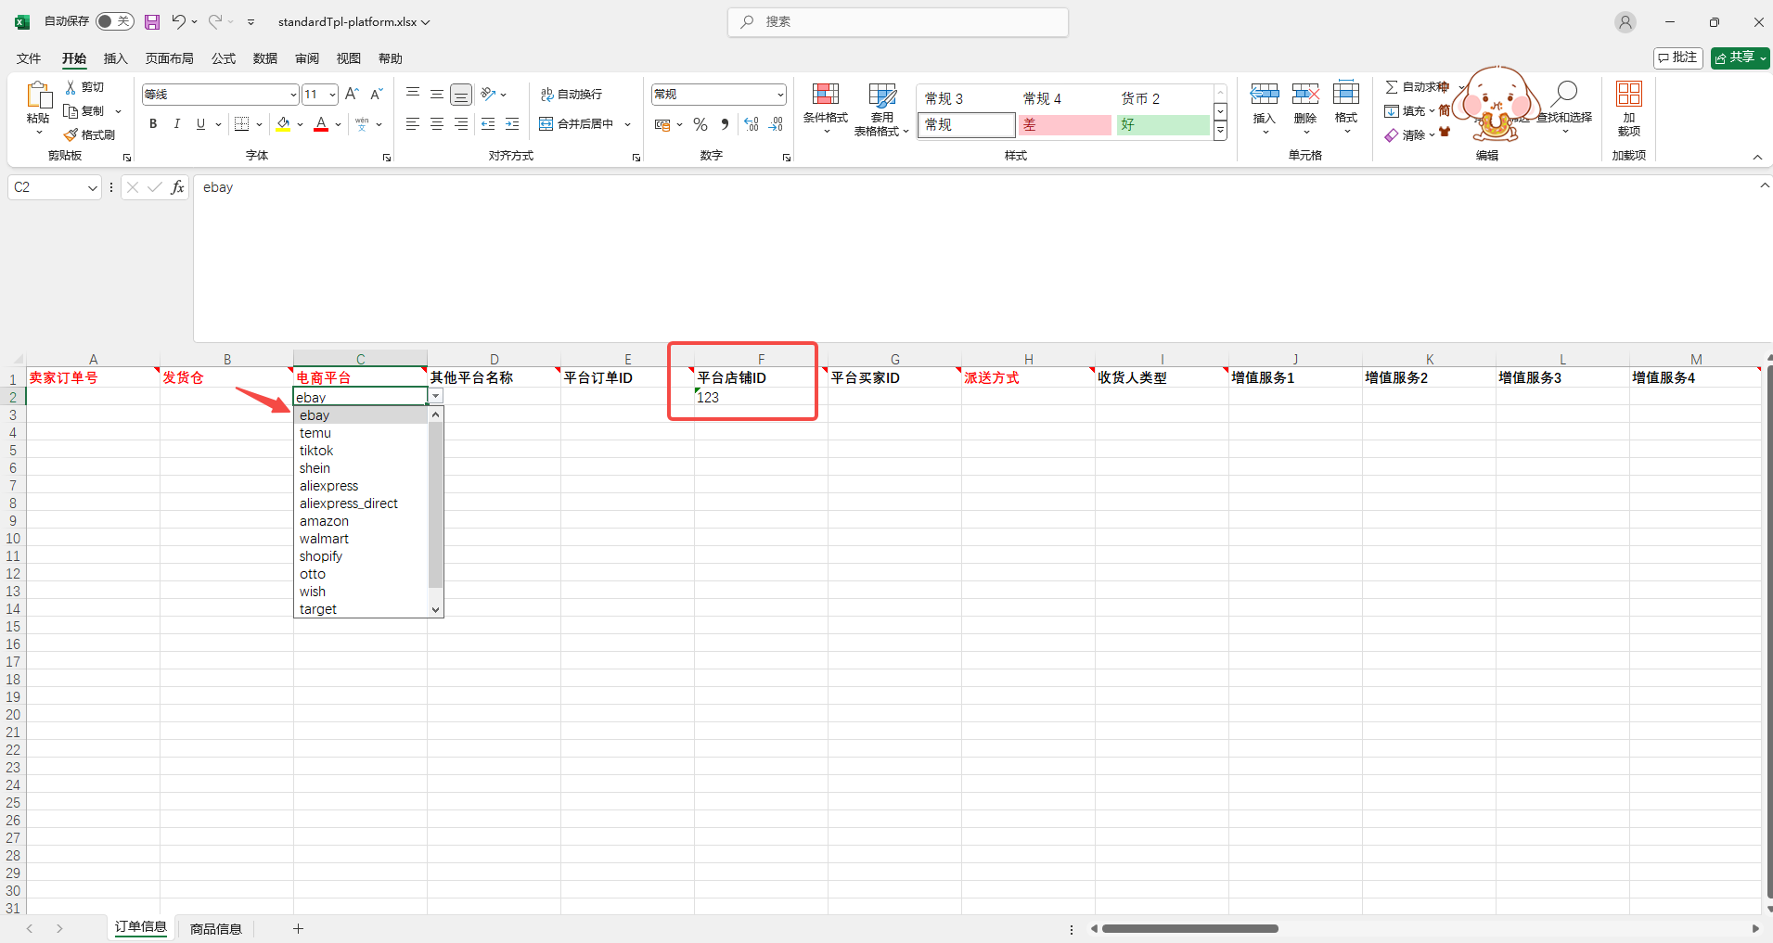The height and width of the screenshot is (943, 1773).
Task: Apply comma style number format
Action: pyautogui.click(x=725, y=124)
